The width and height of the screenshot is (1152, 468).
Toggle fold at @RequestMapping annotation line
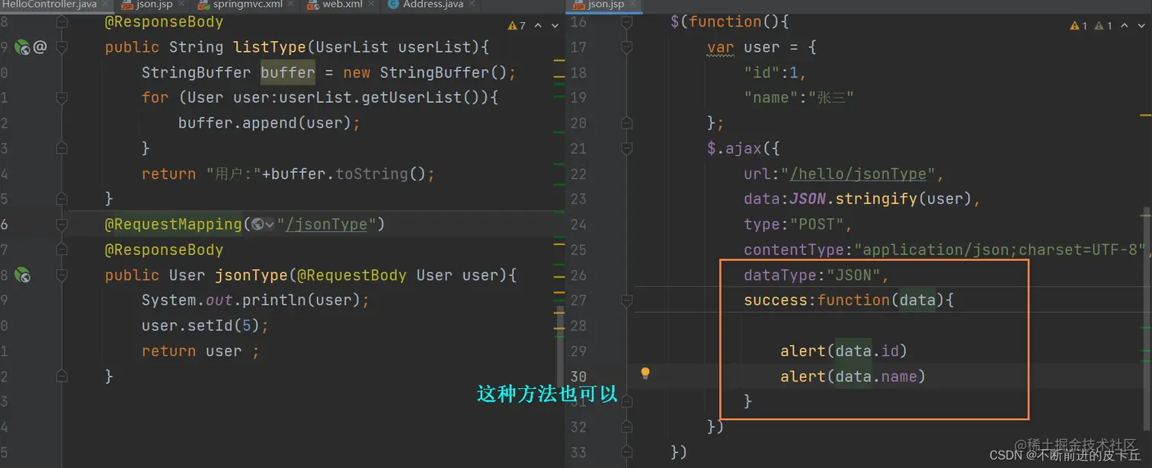tap(62, 224)
